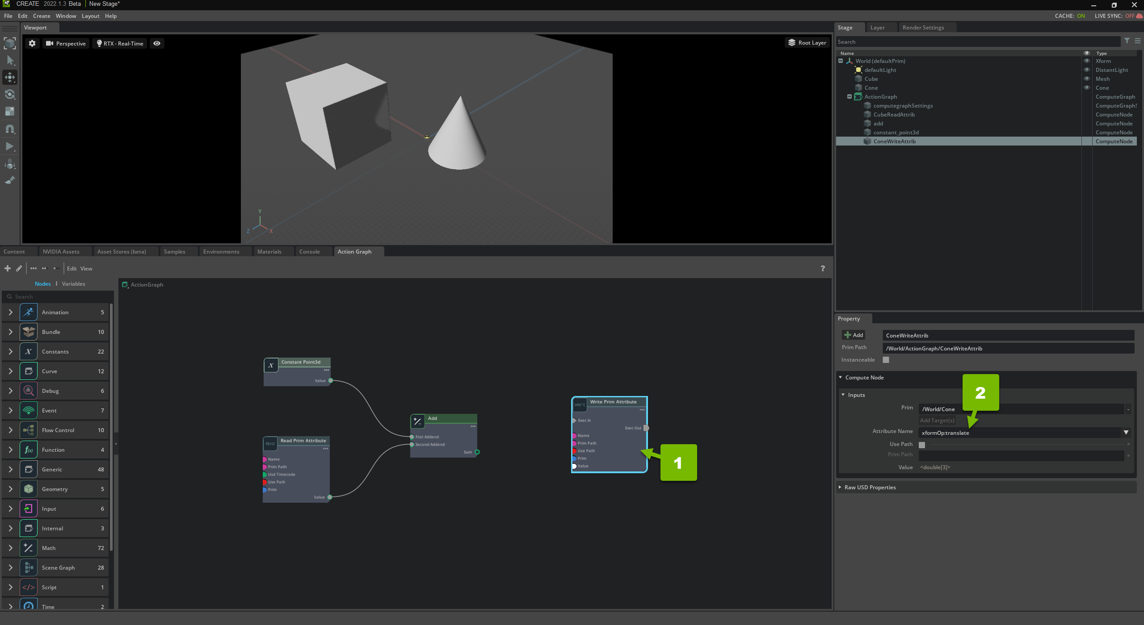Expand the Animation node category

pyautogui.click(x=11, y=312)
